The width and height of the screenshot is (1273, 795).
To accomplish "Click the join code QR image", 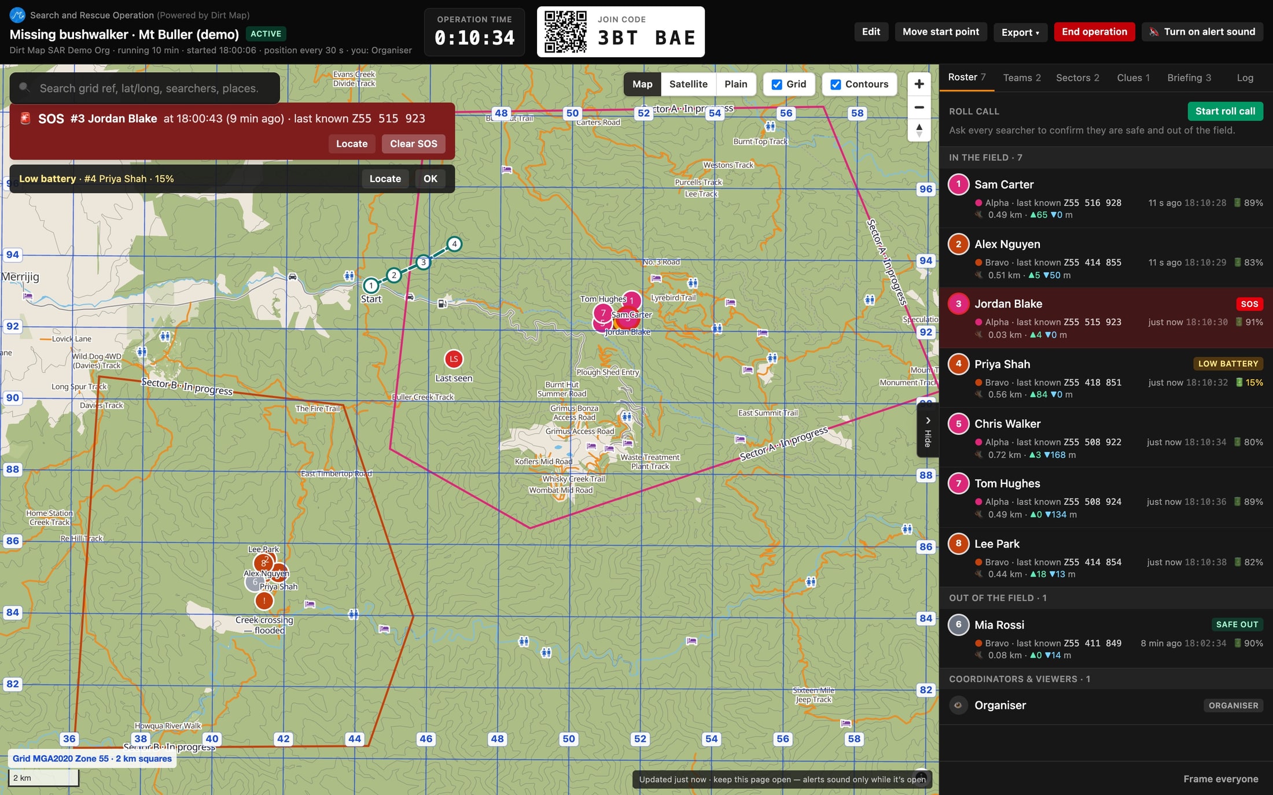I will (565, 32).
